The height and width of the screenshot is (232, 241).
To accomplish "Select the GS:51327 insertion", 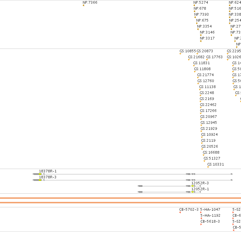I will coord(204,161).
